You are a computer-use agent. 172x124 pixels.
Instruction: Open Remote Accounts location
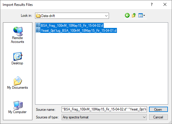click(x=18, y=35)
